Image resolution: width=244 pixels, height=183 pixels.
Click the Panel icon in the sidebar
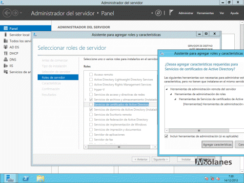(x=6, y=28)
